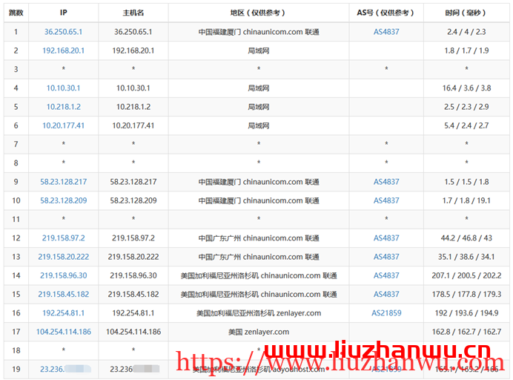Select time value 44.2 / 46.8 / 43
The height and width of the screenshot is (380, 513).
pos(466,237)
